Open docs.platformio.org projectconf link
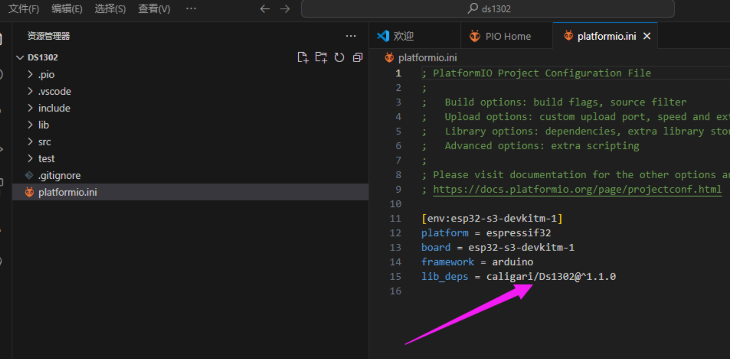 tap(577, 189)
